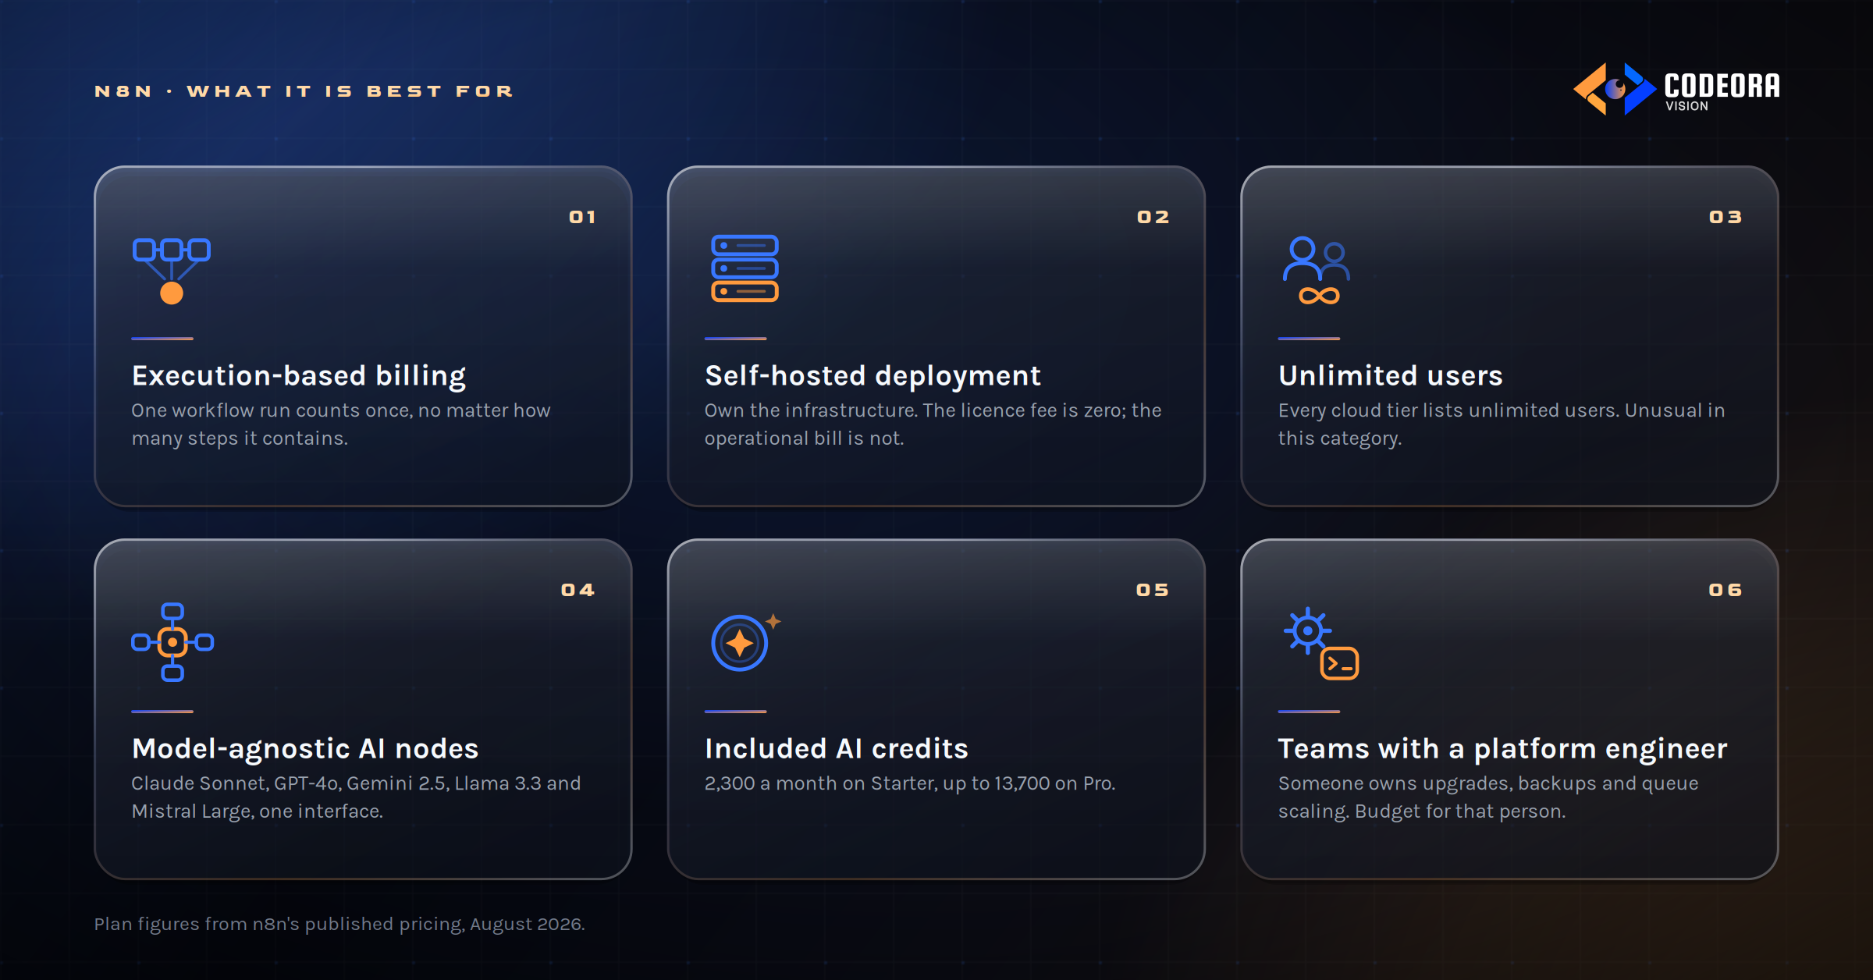This screenshot has width=1873, height=980.
Task: Click the 'Unlimited users' title
Action: click(x=1391, y=376)
